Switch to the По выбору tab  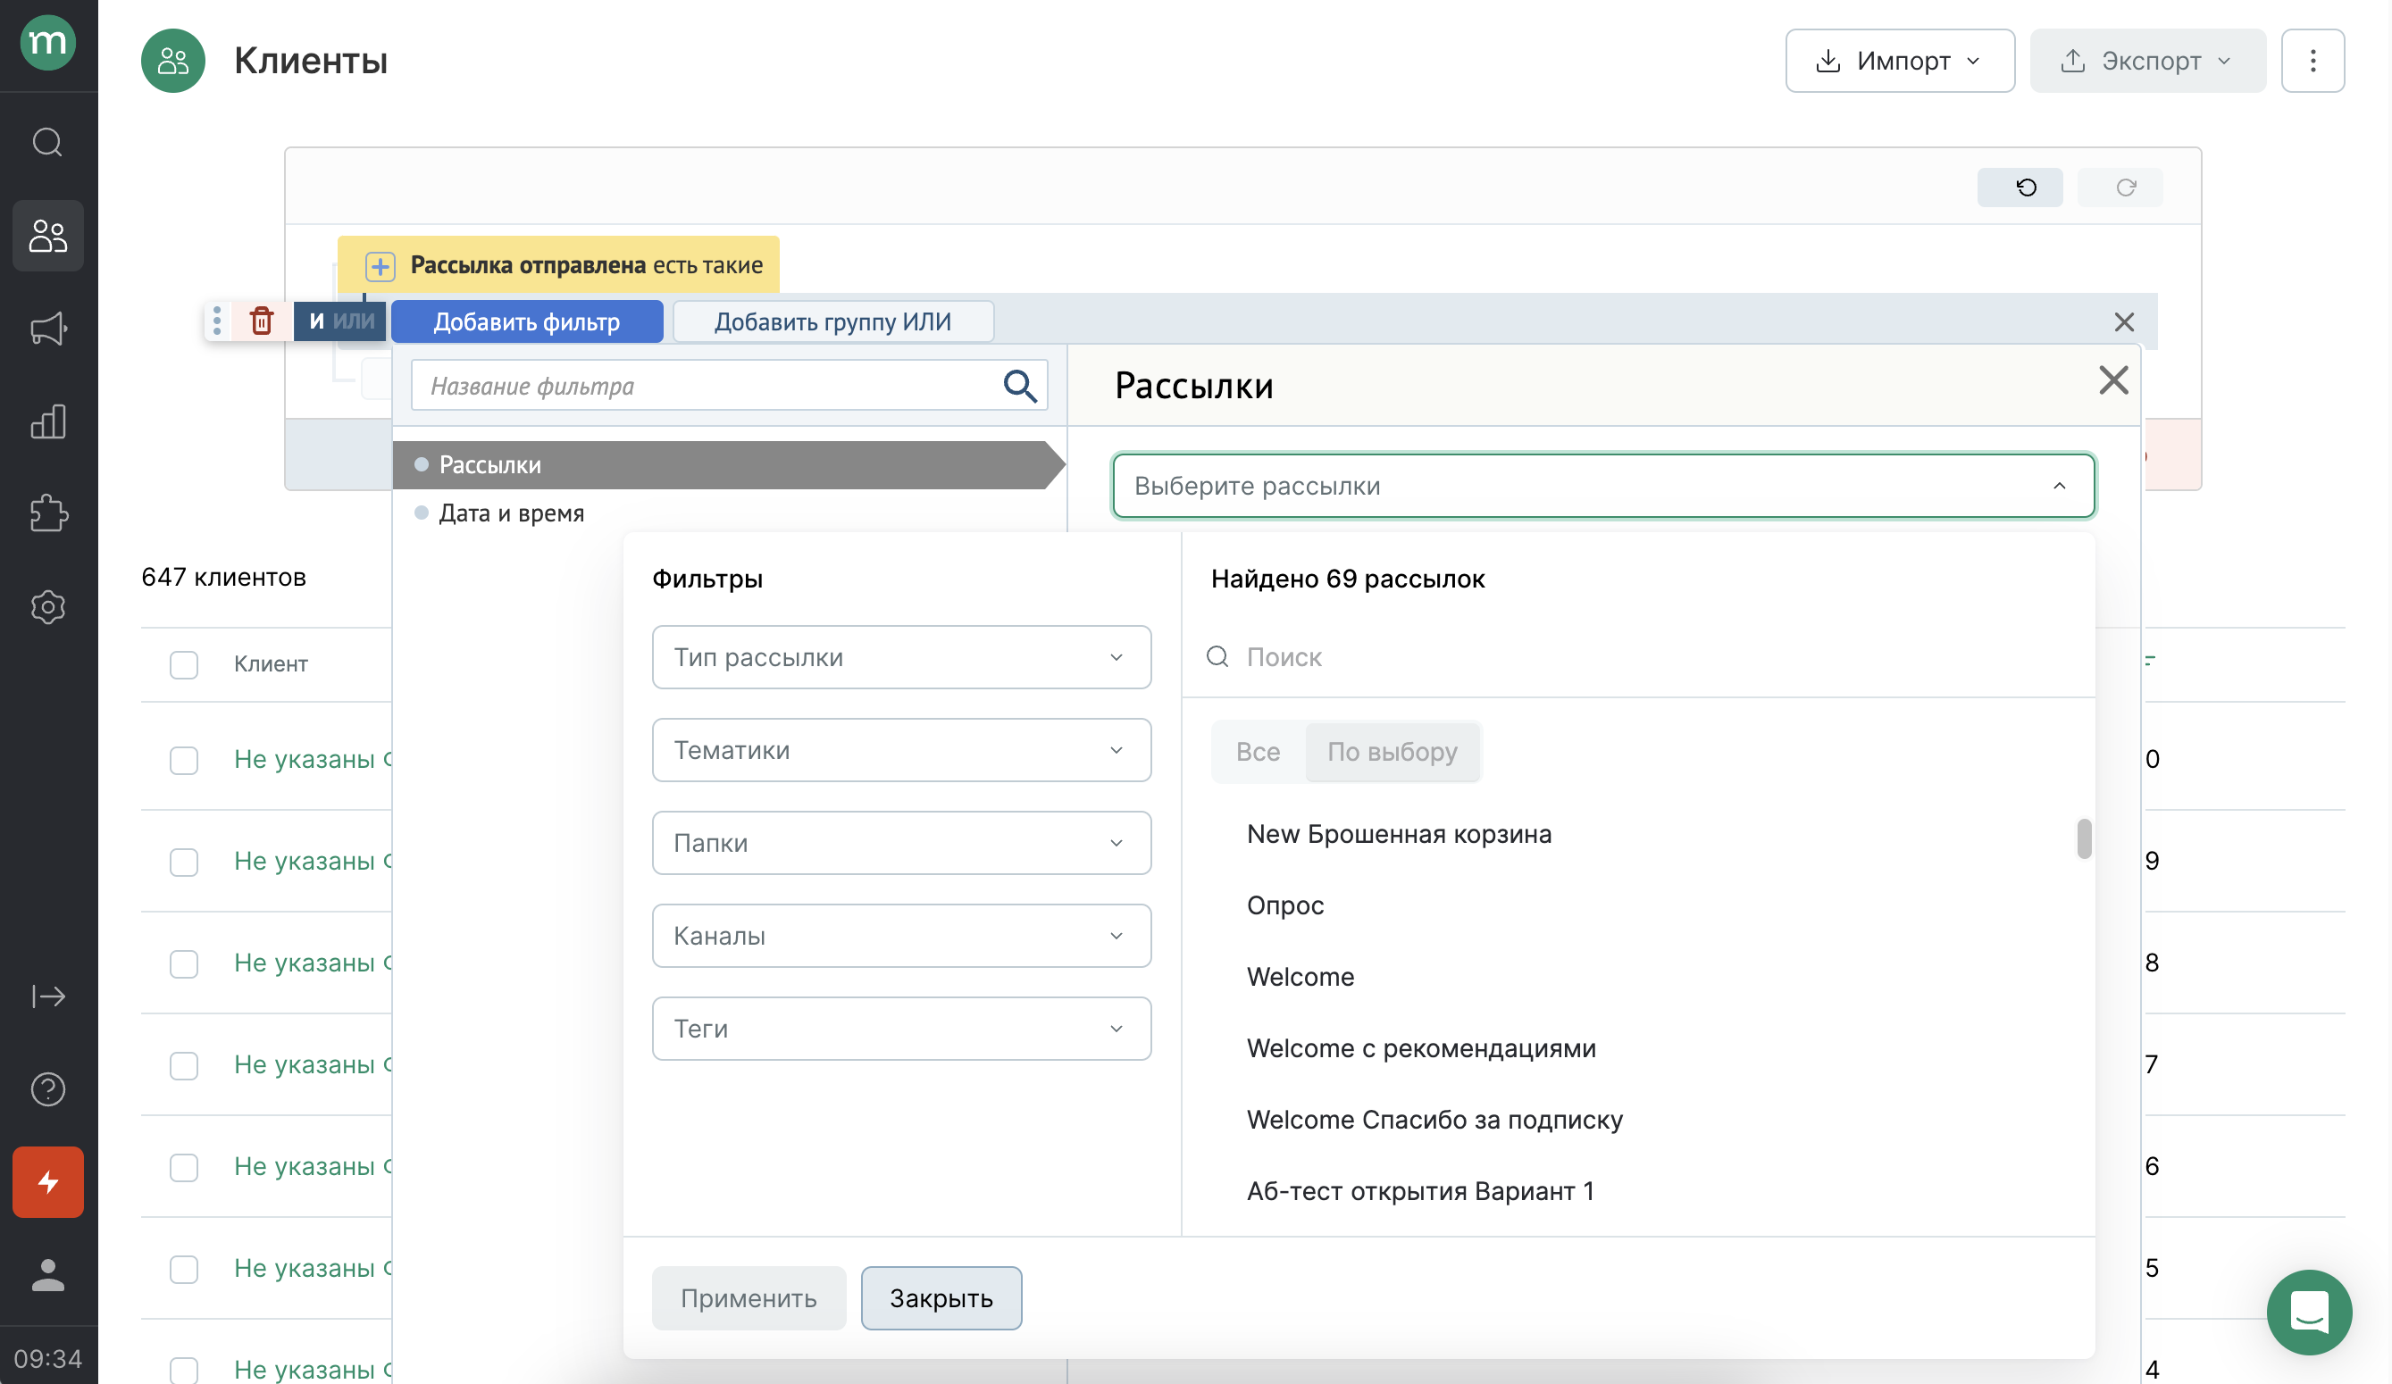click(1392, 751)
